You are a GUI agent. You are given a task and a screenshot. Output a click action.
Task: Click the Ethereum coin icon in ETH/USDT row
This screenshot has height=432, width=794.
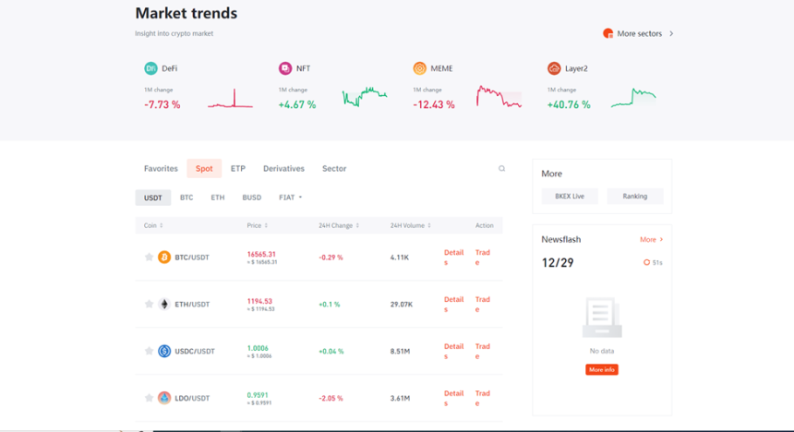point(164,305)
